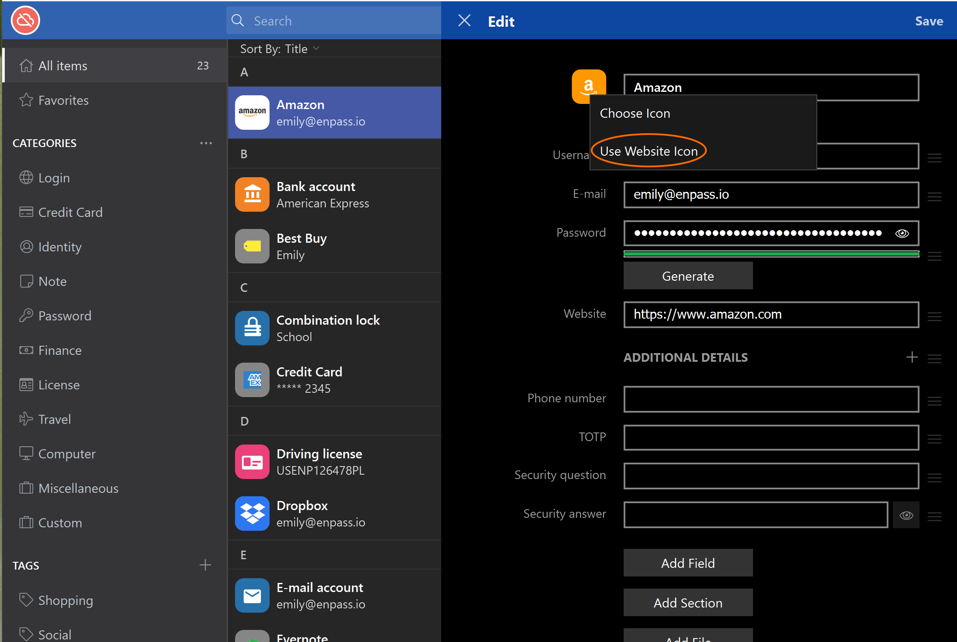Viewport: 957px width, 642px height.
Task: Grab the Additional Details section handle
Action: 934,359
